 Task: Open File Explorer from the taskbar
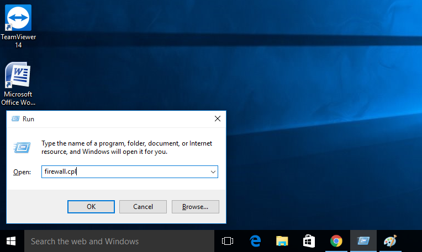point(282,241)
